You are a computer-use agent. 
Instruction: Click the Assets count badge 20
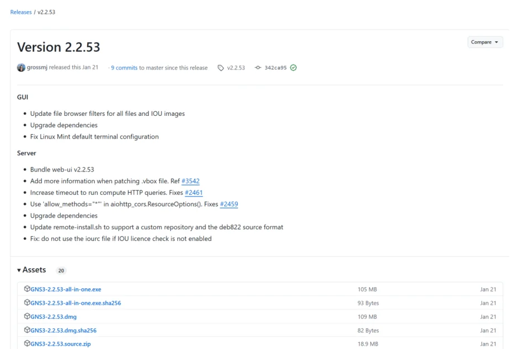[61, 271]
